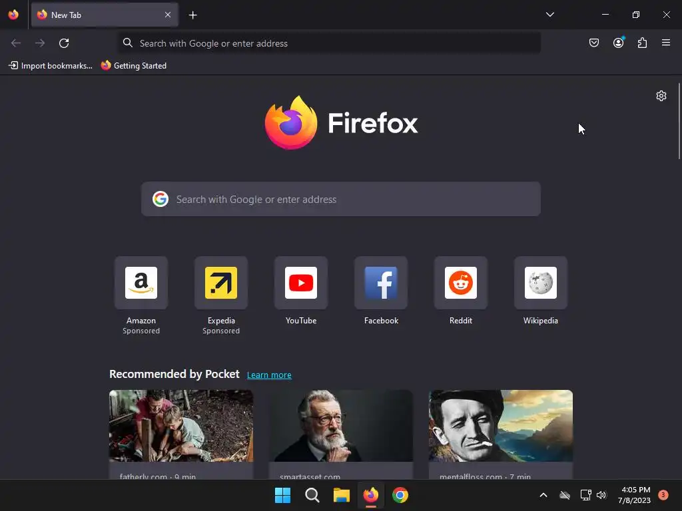Open the Extensions puzzle icon
This screenshot has width=682, height=511.
(642, 43)
